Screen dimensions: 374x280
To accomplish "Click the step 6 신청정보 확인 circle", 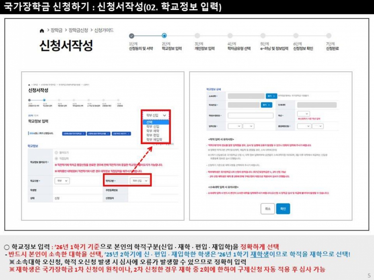I will pos(296,36).
